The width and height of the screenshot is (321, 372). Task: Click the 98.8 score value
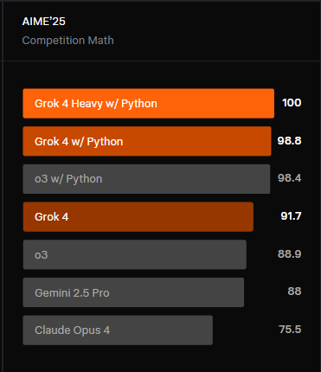pos(289,141)
